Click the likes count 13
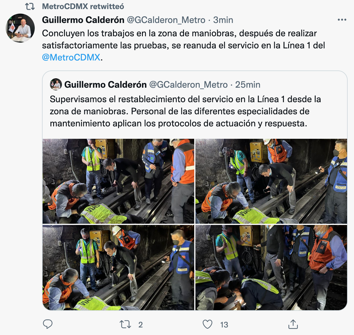Viewport: 354px width, 335px height. (x=224, y=325)
